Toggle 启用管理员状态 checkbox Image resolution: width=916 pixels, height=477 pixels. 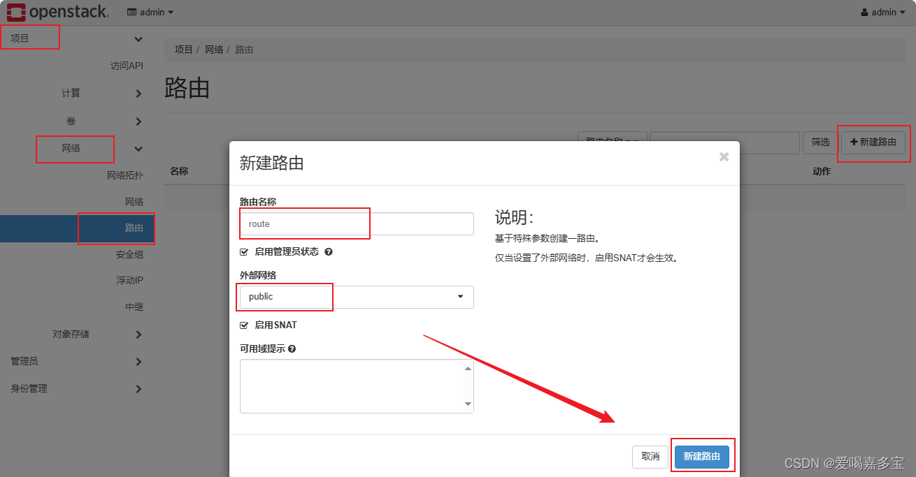244,251
